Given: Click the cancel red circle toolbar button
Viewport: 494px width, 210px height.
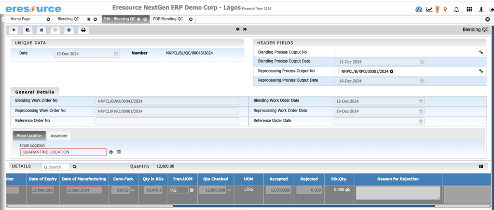Looking at the screenshot, I should 55,30.
